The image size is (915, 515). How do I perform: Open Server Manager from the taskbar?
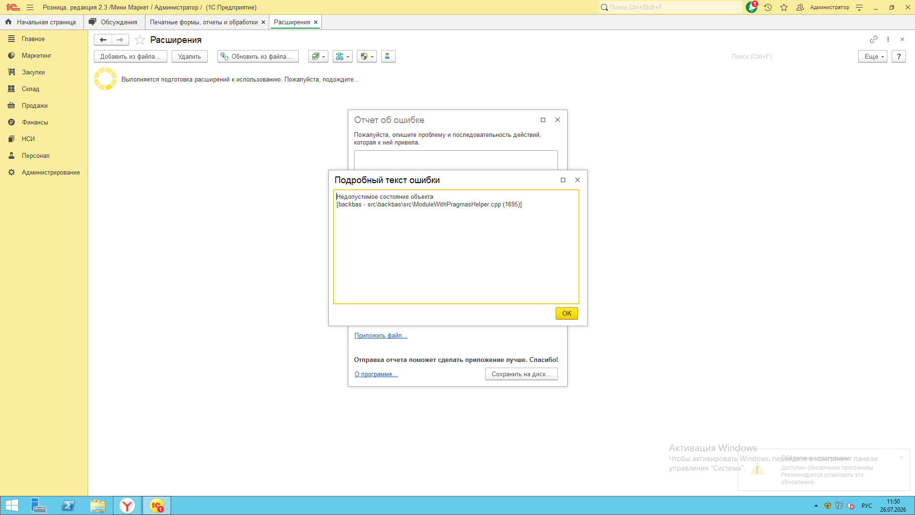[x=39, y=505]
